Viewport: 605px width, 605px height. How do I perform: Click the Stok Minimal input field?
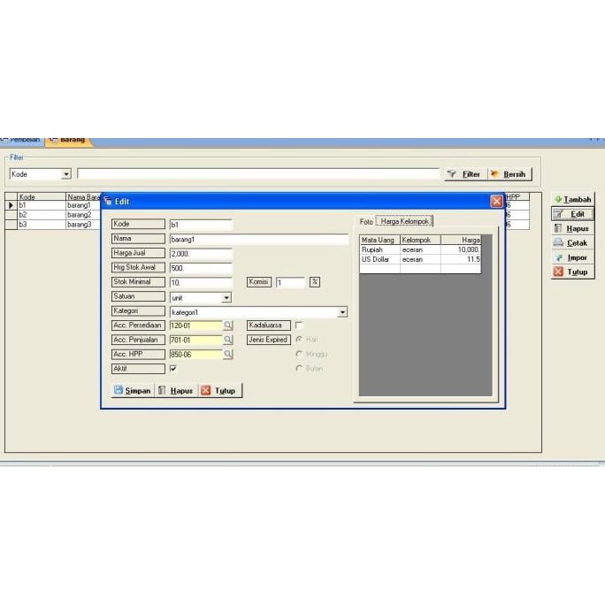coord(201,283)
